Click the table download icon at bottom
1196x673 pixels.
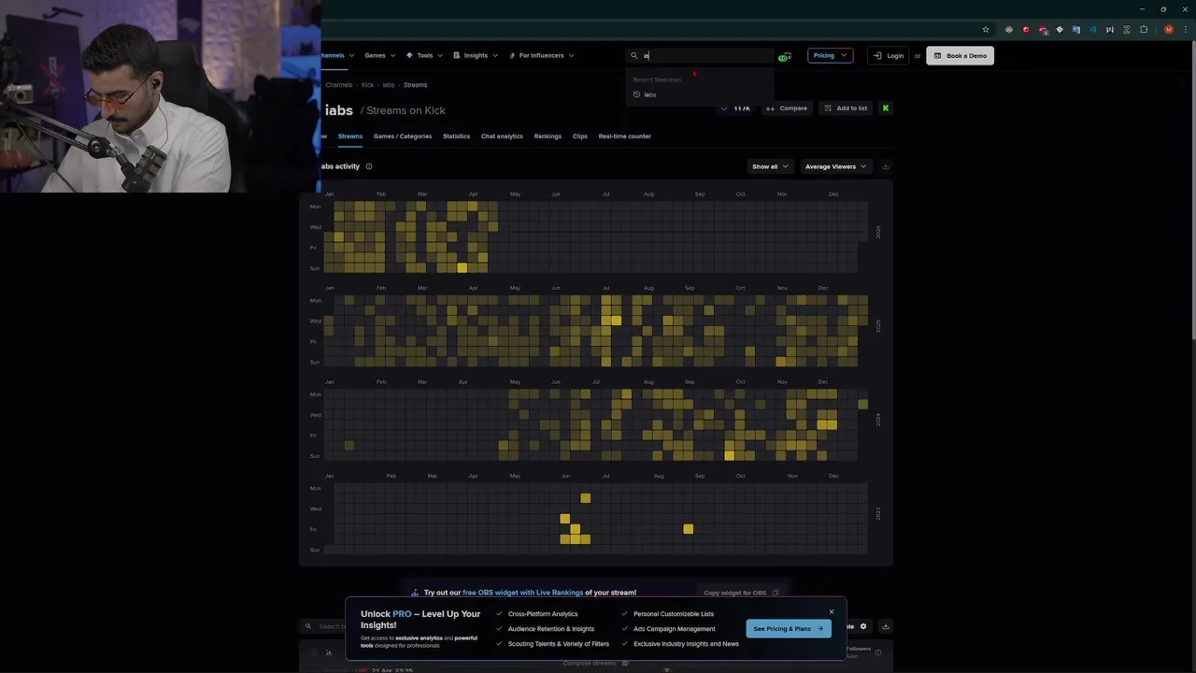(x=885, y=626)
